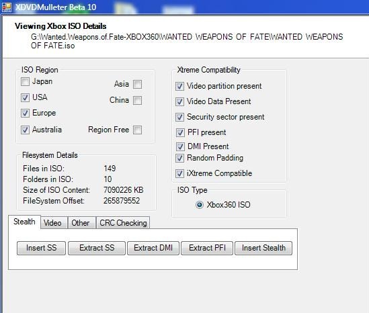This screenshot has width=369, height=313.
Task: Select the Xbox360 ISO radio button
Action: [200, 205]
